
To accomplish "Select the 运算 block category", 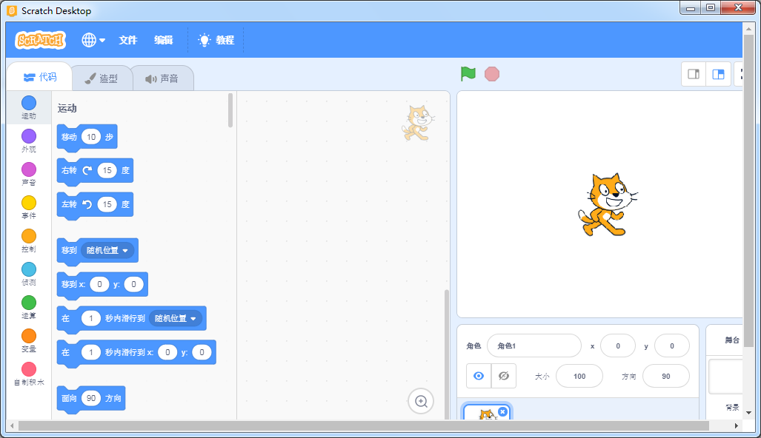I will coord(29,308).
